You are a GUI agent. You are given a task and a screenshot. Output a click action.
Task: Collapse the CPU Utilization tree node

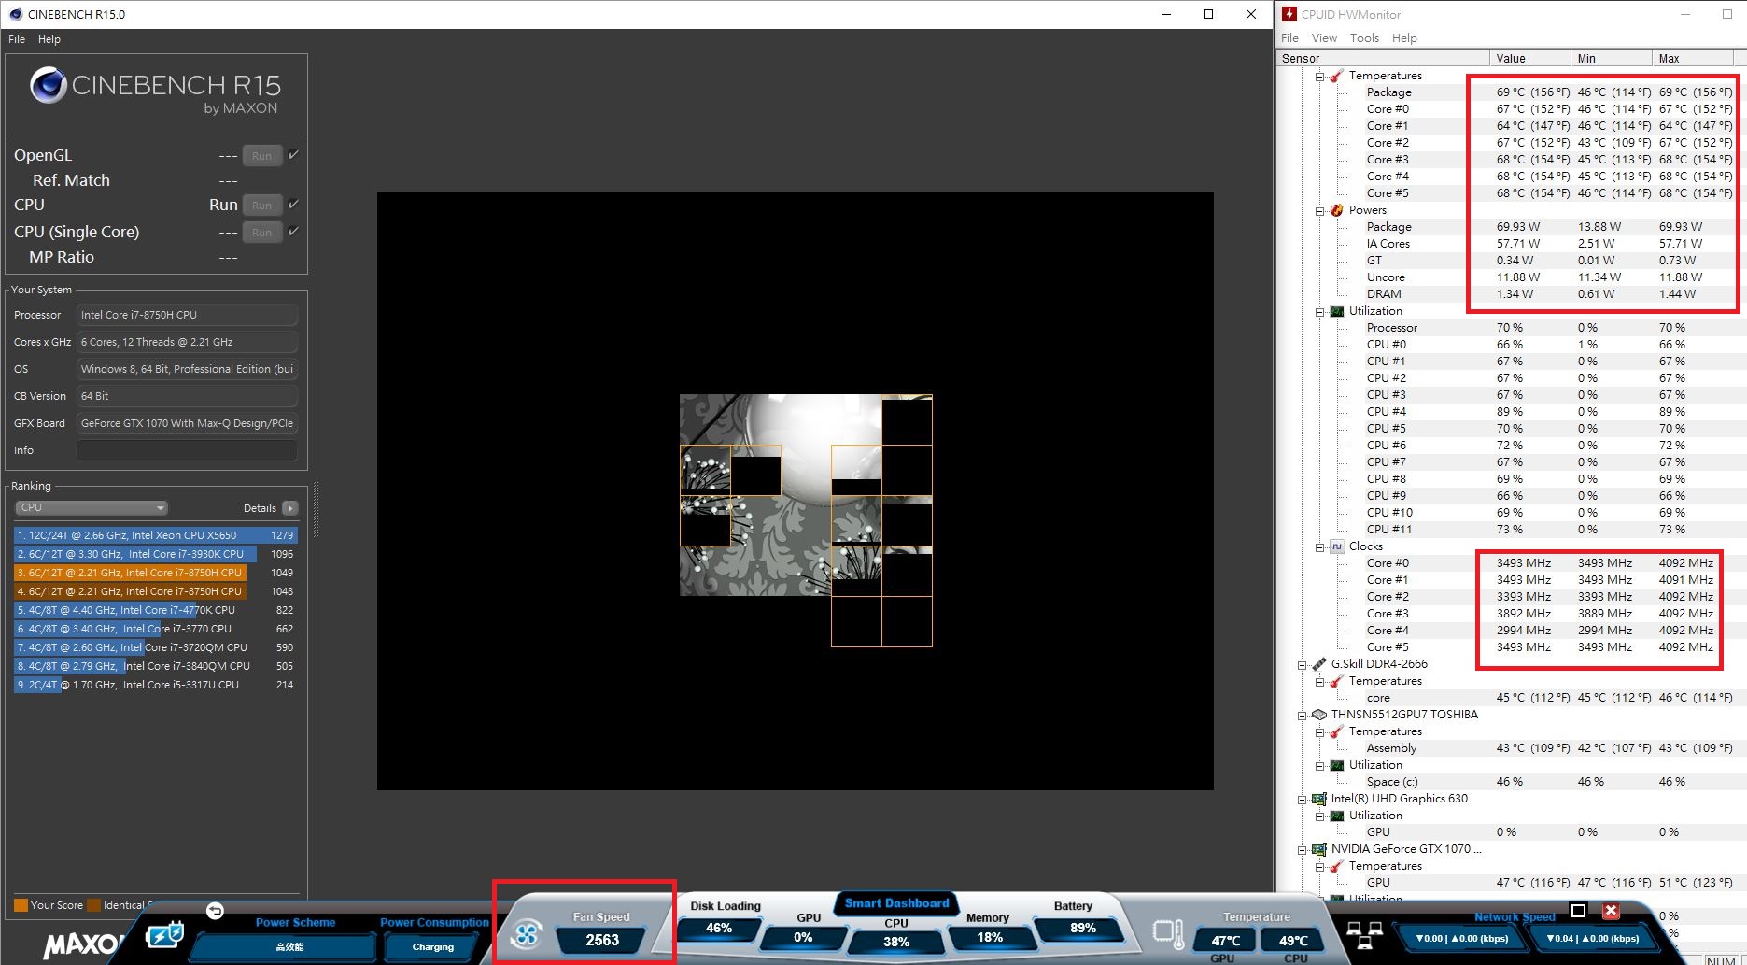1319,312
